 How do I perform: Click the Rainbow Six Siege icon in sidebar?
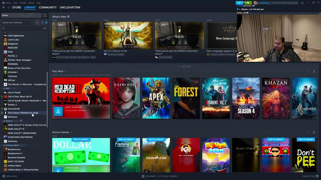[x=5, y=113]
